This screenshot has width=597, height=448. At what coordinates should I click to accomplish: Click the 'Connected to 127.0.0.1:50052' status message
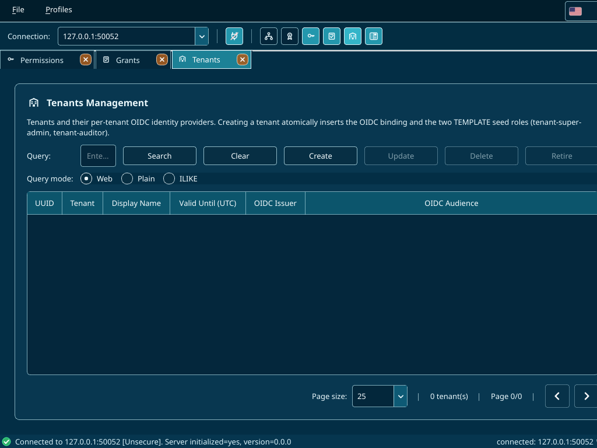tap(153, 442)
